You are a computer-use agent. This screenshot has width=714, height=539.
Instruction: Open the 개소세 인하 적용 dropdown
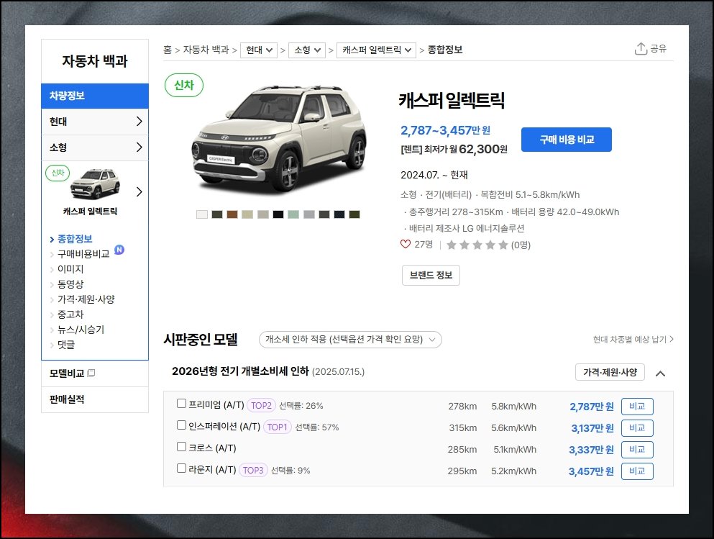(350, 340)
